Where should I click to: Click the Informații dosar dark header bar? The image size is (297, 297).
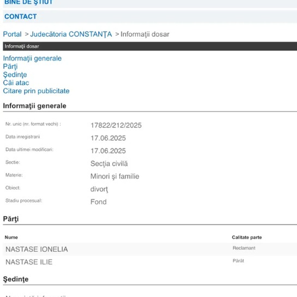click(150, 46)
